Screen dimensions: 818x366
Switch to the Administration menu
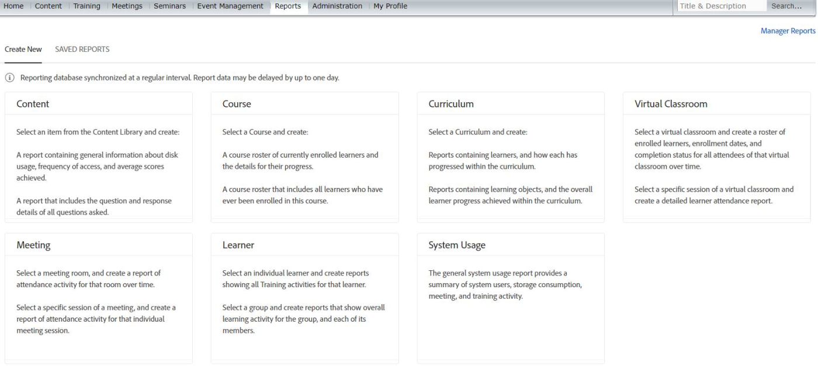[337, 6]
